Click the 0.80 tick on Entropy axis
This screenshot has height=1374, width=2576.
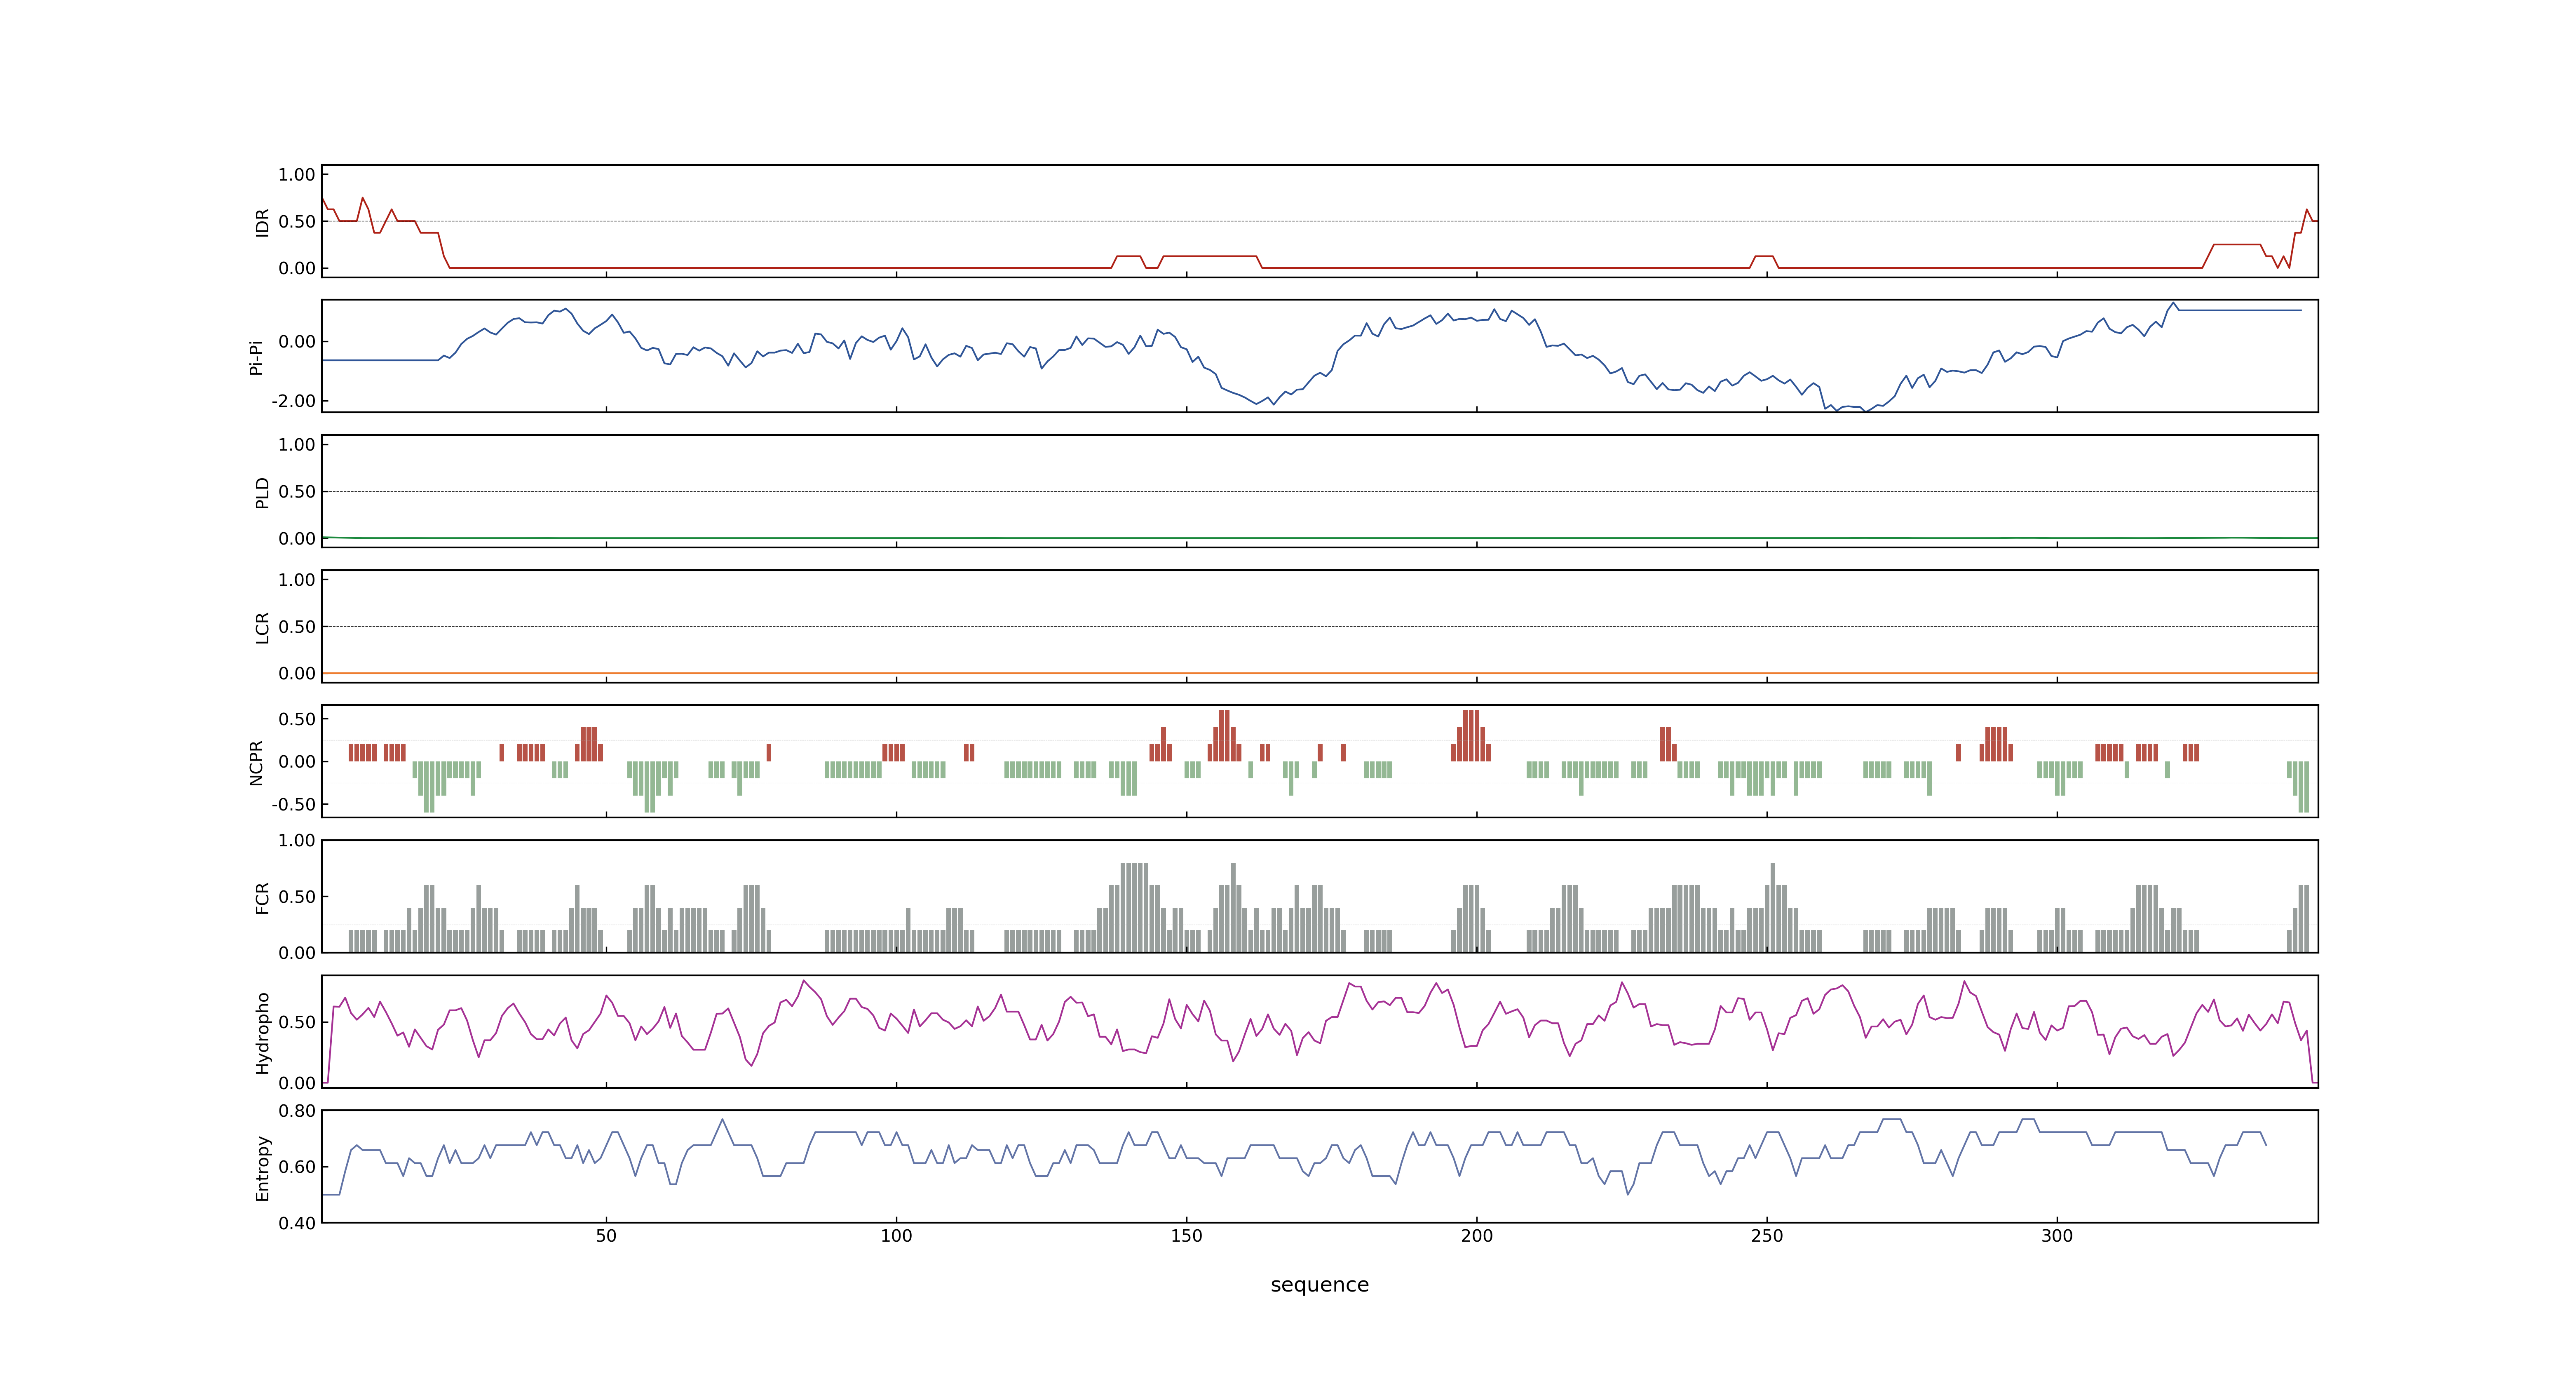pos(297,1111)
